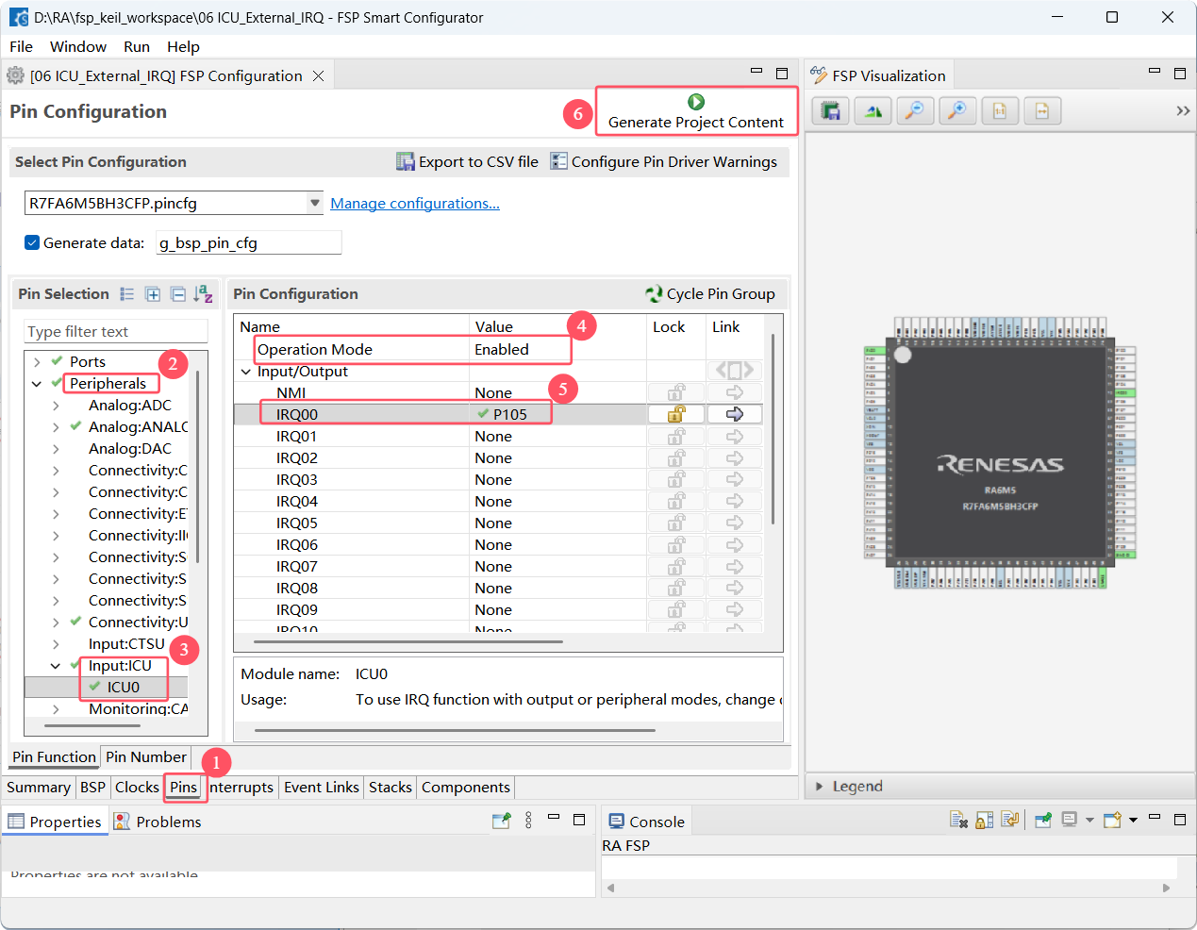Fit chip view to width

point(1042,111)
